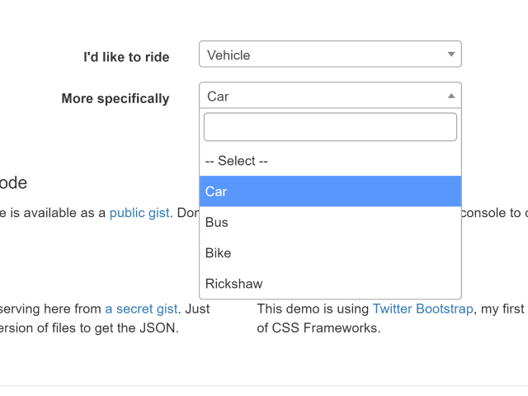528x396 pixels.
Task: Click the "More specifically" label
Action: coord(115,98)
